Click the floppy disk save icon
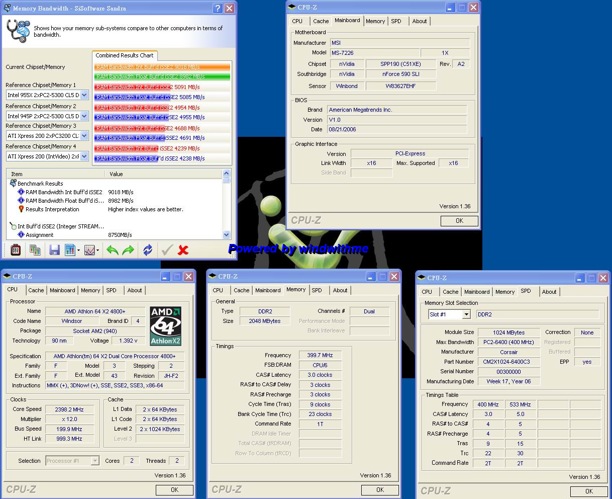Image resolution: width=612 pixels, height=499 pixels. coord(55,249)
